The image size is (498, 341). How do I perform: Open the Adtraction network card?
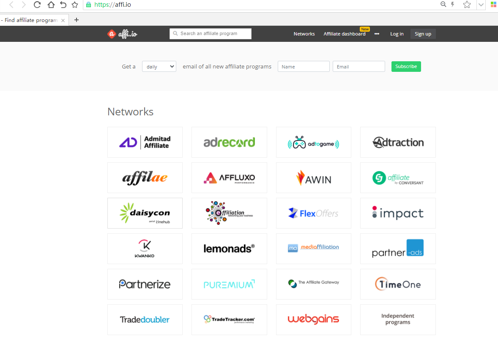(398, 142)
